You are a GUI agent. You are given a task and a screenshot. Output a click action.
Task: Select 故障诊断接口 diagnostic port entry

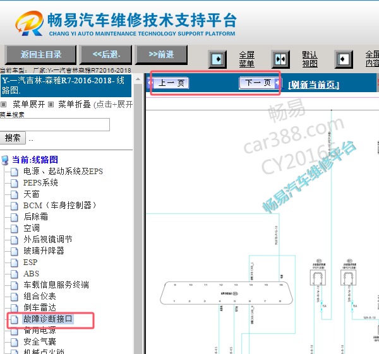point(48,319)
